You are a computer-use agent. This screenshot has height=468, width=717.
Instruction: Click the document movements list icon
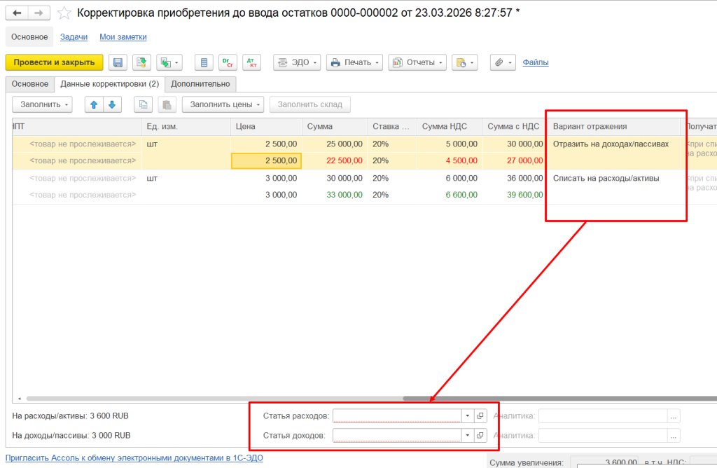tap(204, 62)
